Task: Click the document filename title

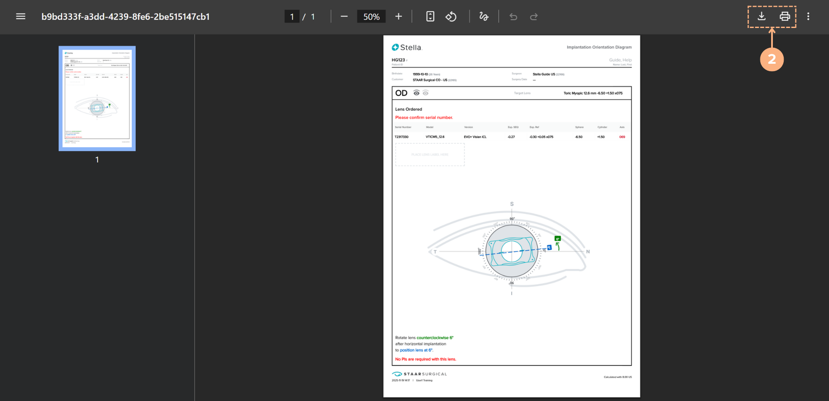Action: [x=125, y=16]
